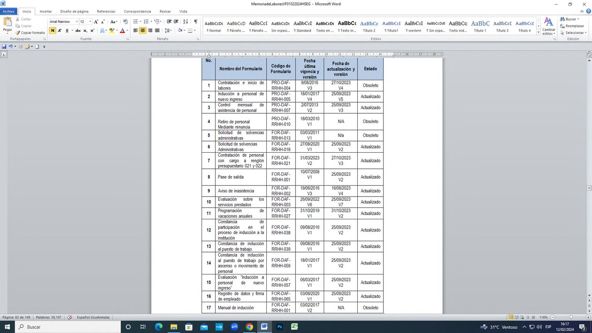Open the font size dropdown
This screenshot has height=333, width=592.
[90, 22]
